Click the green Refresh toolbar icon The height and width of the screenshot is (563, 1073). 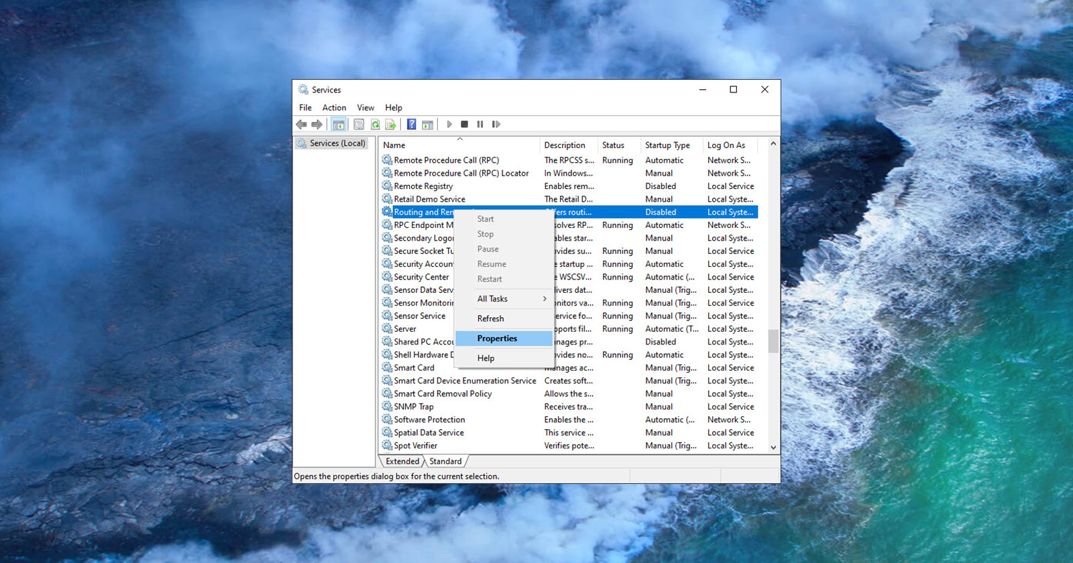375,125
